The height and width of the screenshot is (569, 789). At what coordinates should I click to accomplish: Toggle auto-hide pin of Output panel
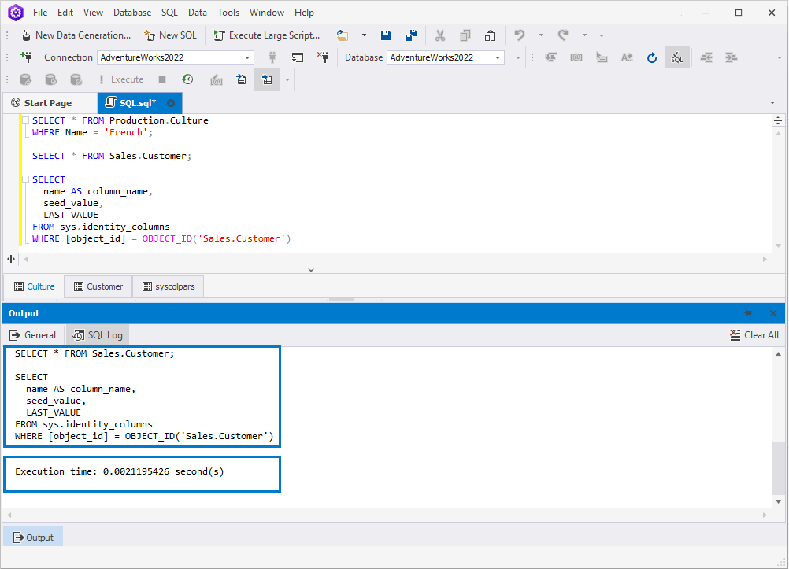(748, 313)
